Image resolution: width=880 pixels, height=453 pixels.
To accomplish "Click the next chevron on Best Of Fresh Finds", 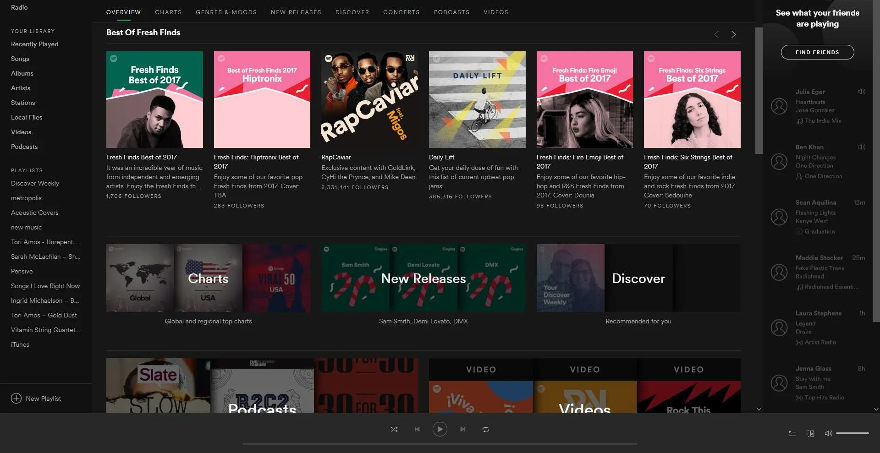I will (733, 34).
